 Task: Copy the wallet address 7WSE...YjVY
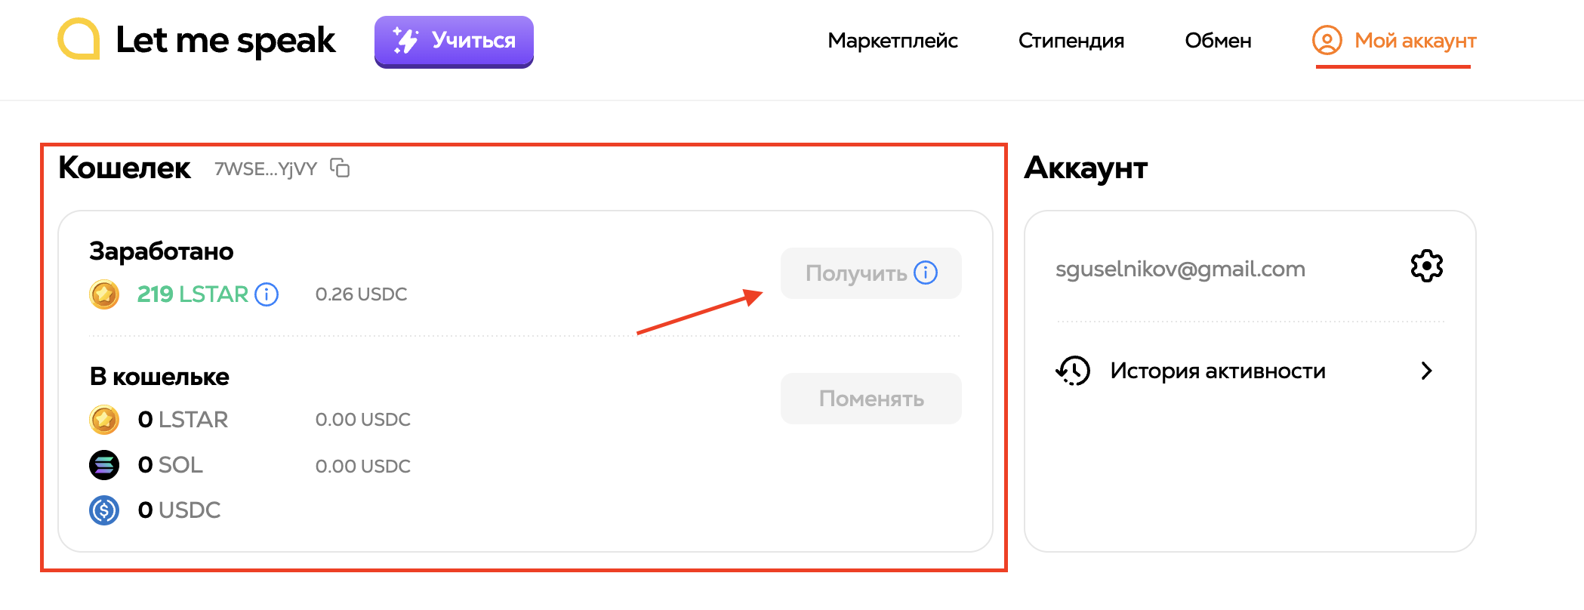pyautogui.click(x=340, y=168)
